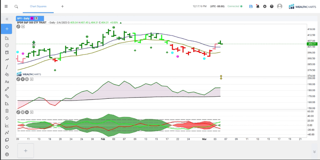Click the bottom panel down arrow

[x=23, y=112]
